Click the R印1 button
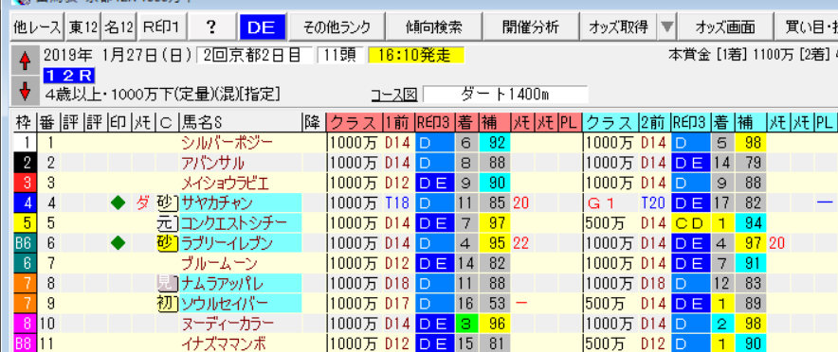 (162, 26)
